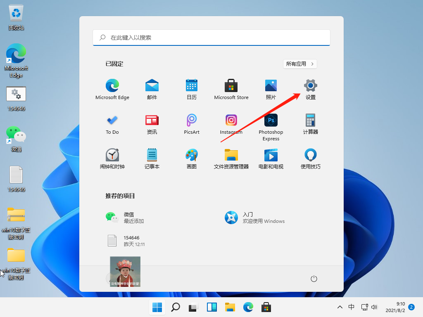Open notification center badge 2
The height and width of the screenshot is (317, 423).
coord(411,307)
